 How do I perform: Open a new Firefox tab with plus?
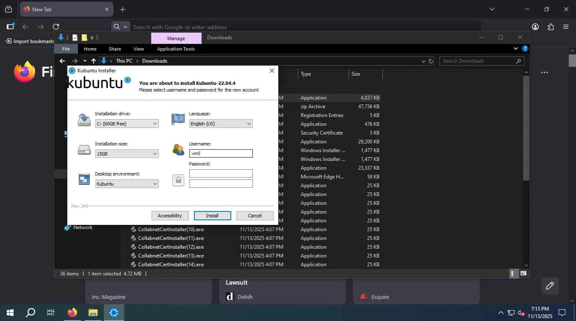point(123,9)
